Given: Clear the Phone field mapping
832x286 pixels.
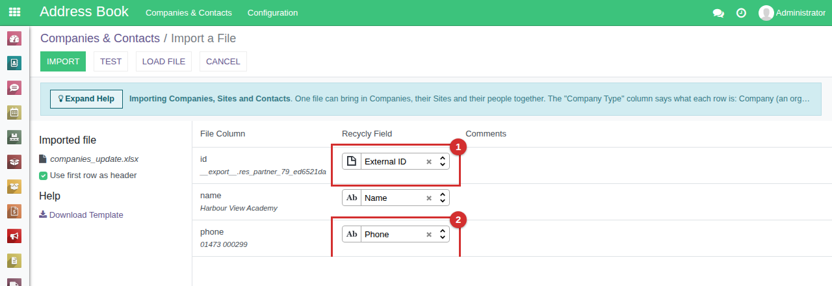Looking at the screenshot, I should click(x=429, y=235).
